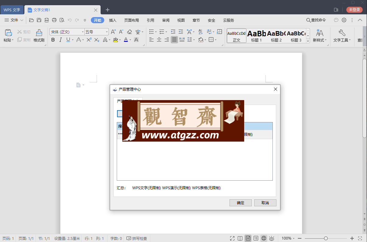Open print preview in the quick toolbar
This screenshot has height=242, width=367.
(x=62, y=20)
